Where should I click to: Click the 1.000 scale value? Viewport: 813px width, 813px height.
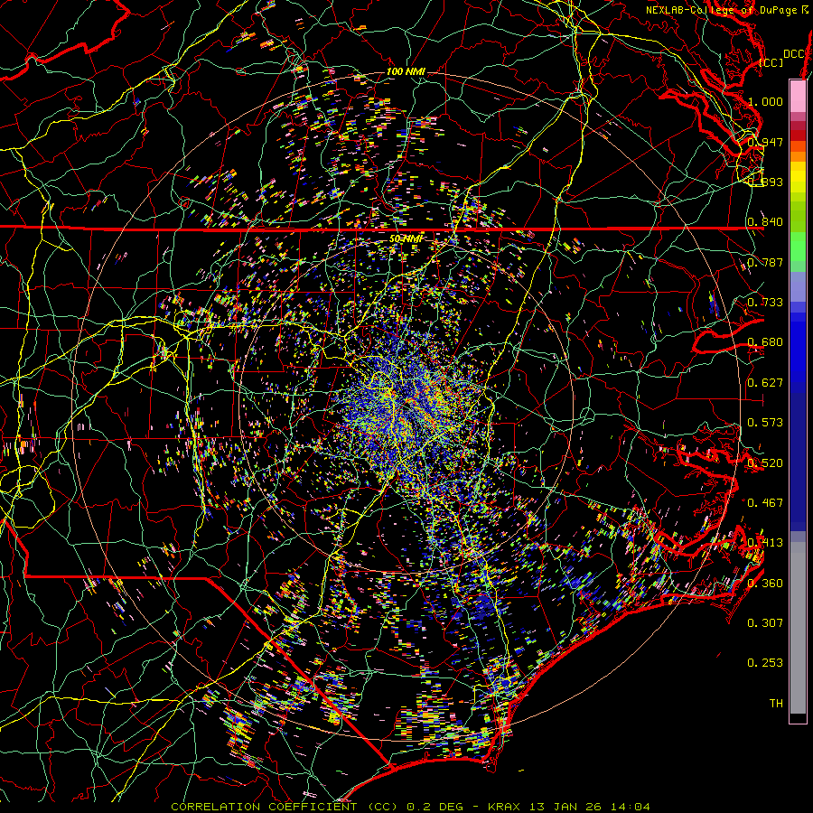[765, 101]
